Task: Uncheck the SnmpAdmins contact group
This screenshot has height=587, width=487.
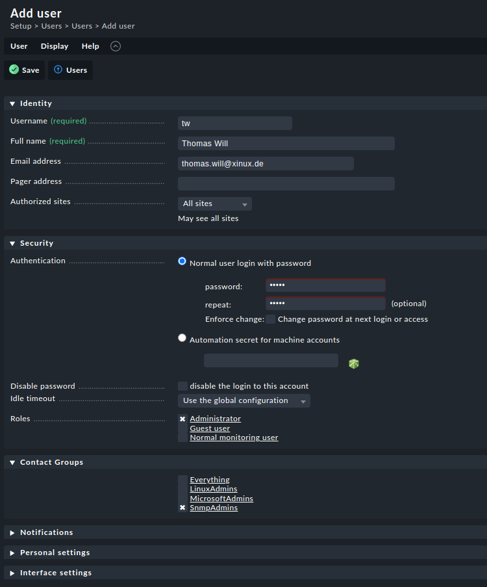Action: 182,508
